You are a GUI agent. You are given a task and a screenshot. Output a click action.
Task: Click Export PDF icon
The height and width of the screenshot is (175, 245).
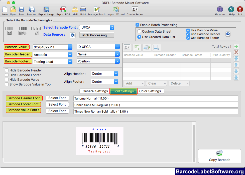click(63, 10)
